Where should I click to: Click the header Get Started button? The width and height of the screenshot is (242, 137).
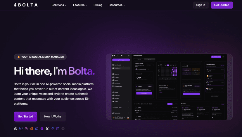pos(222,5)
